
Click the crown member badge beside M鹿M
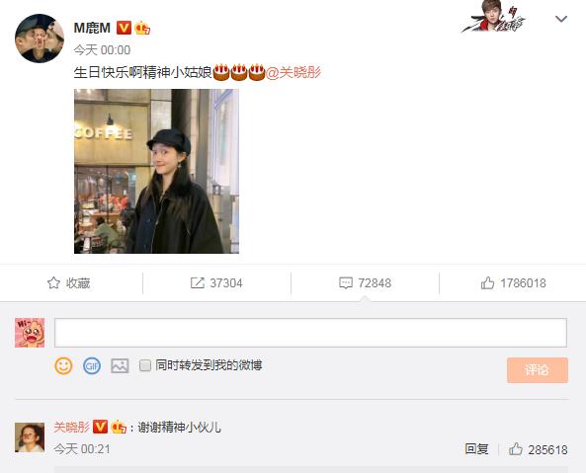142,28
